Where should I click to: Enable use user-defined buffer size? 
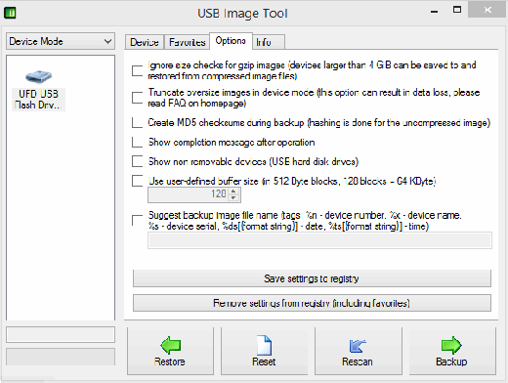(137, 181)
